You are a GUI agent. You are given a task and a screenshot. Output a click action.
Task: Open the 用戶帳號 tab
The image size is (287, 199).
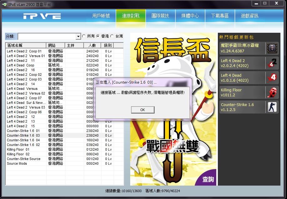pyautogui.click(x=101, y=16)
